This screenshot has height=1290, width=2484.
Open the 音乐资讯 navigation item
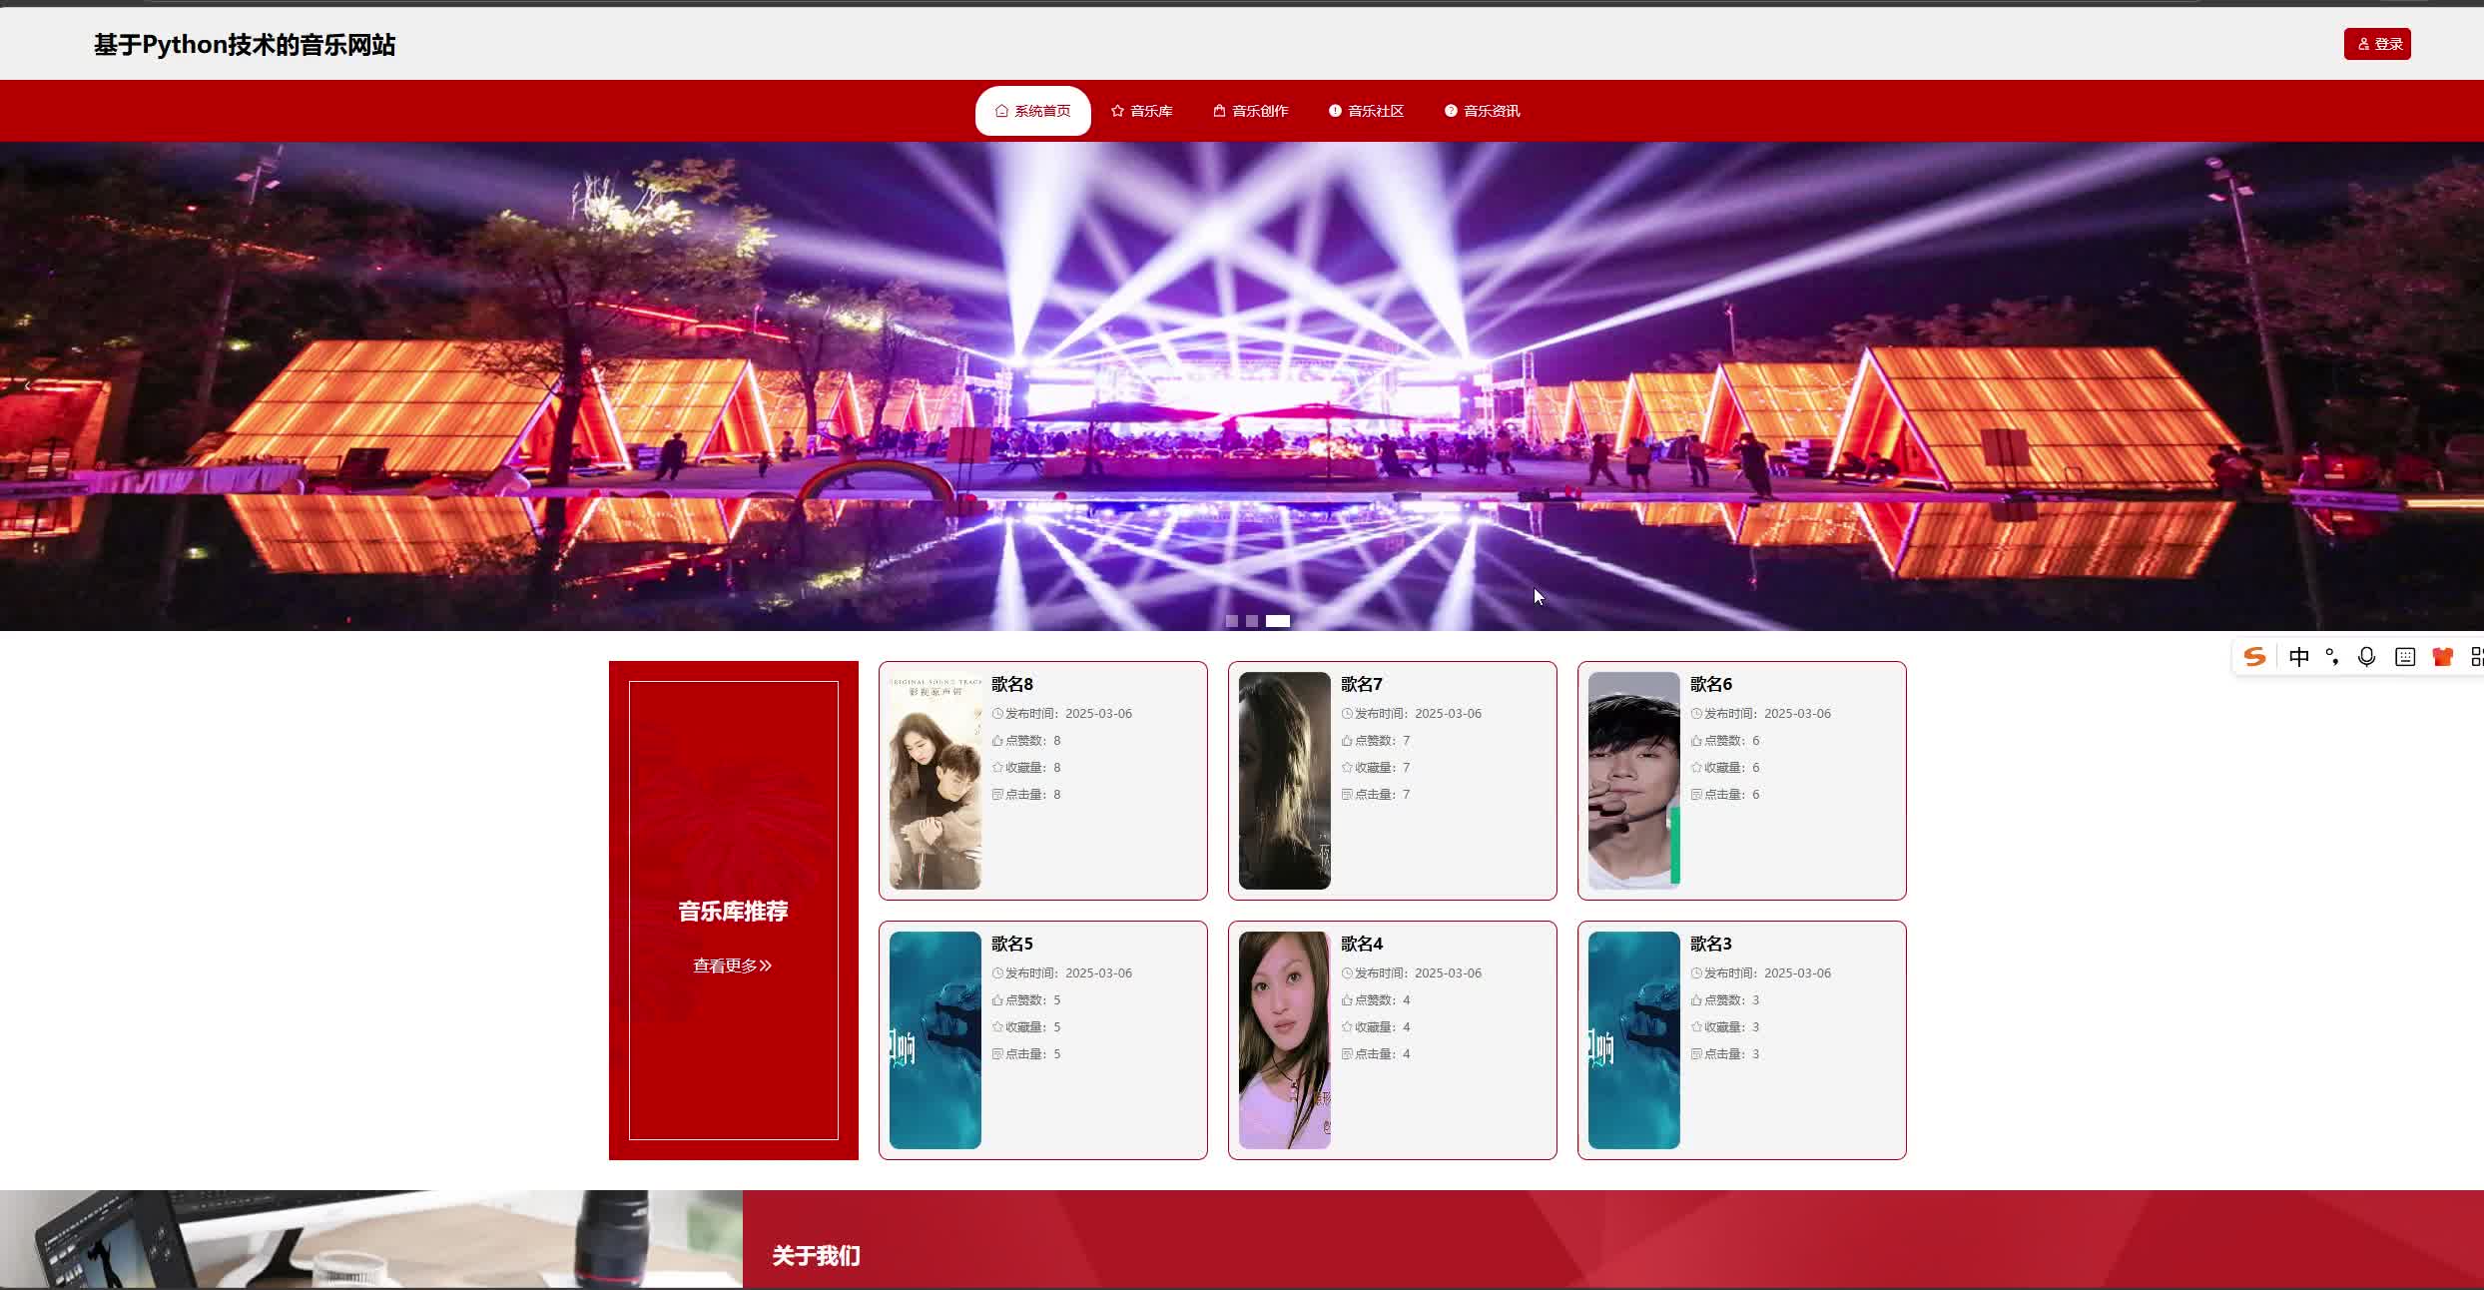[x=1483, y=111]
